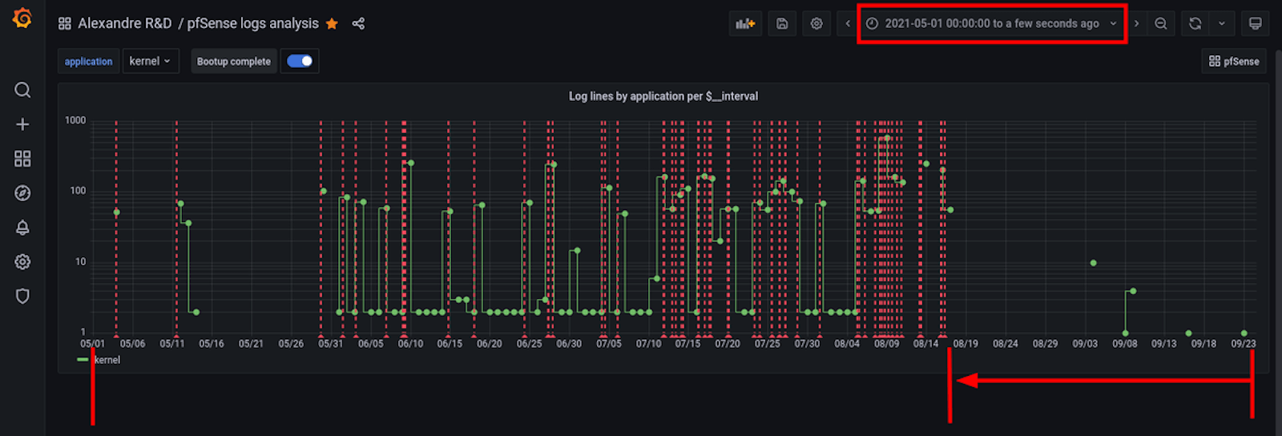Click the Create plus icon in sidebar
Image resolution: width=1282 pixels, height=436 pixels.
[22, 124]
